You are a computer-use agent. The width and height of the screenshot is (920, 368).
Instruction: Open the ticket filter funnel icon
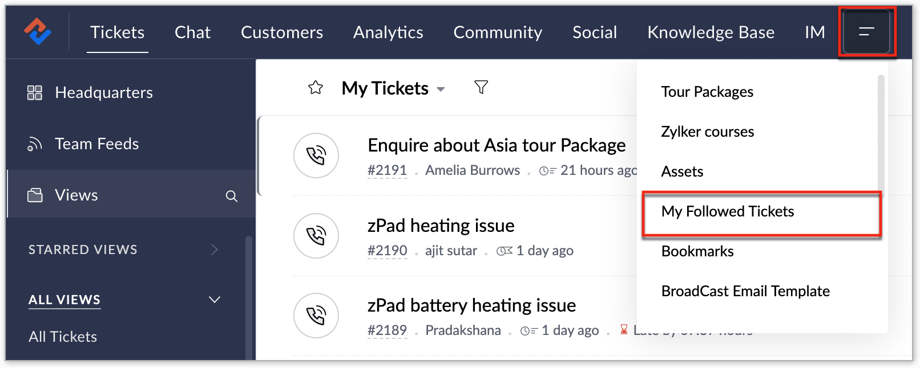click(481, 87)
